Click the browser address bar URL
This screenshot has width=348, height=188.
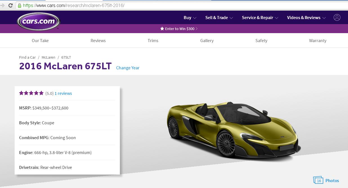[x=74, y=5]
